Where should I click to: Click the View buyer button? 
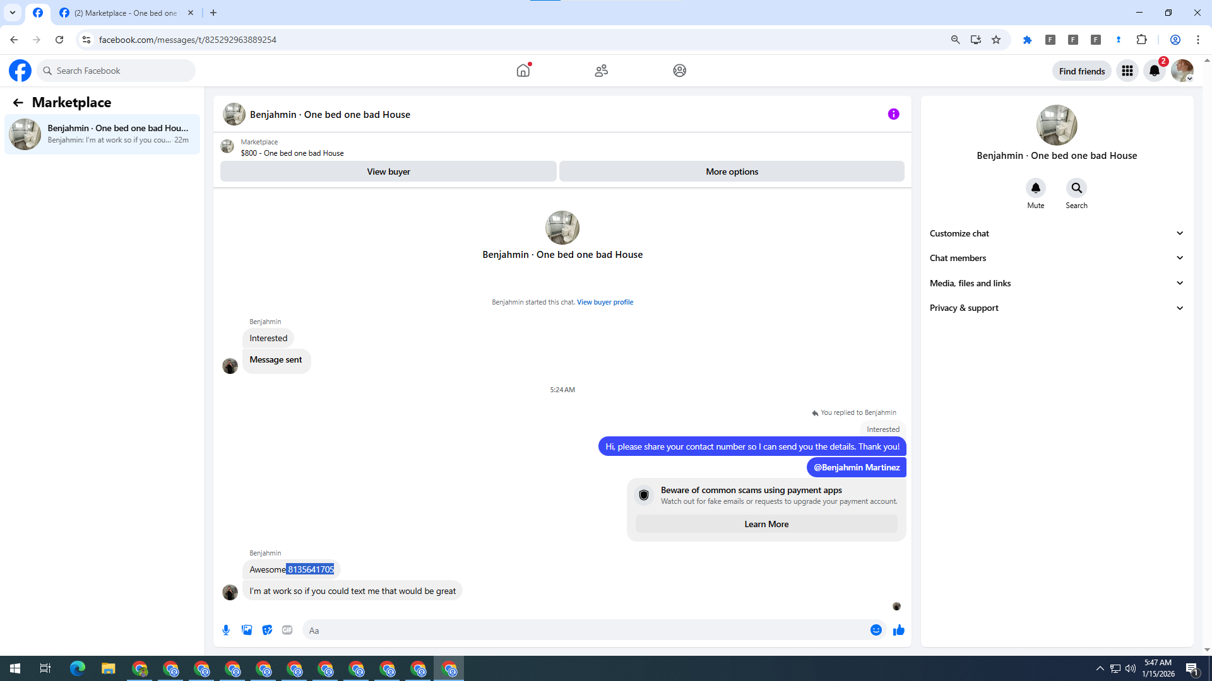click(388, 172)
